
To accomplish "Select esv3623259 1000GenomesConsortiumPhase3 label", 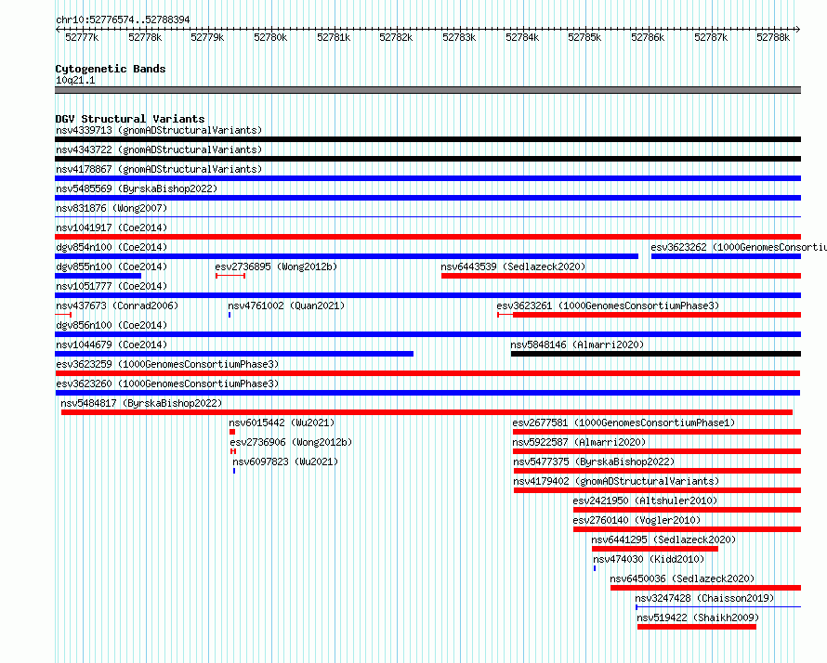I will click(167, 364).
